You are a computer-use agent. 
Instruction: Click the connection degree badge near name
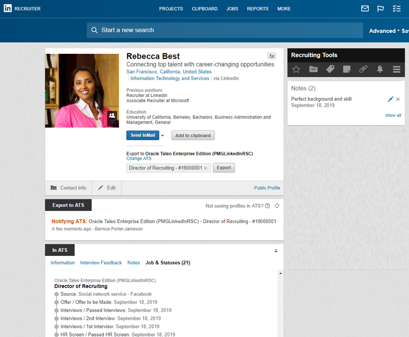pos(271,56)
